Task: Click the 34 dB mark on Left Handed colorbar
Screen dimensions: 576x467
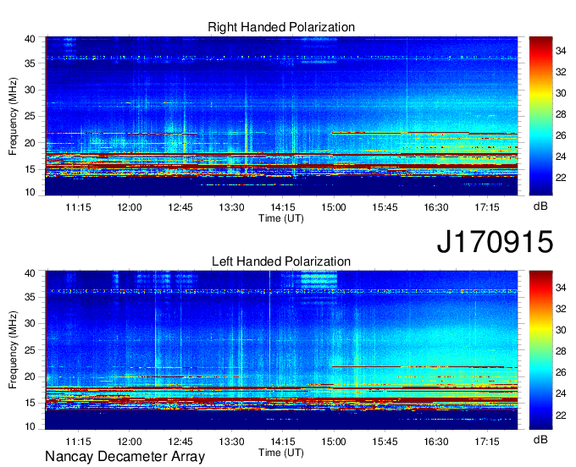Action: click(561, 288)
